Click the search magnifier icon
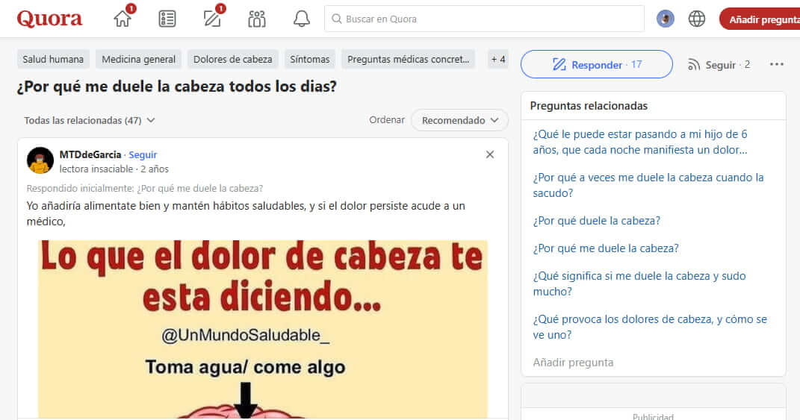The image size is (800, 420). click(x=336, y=19)
